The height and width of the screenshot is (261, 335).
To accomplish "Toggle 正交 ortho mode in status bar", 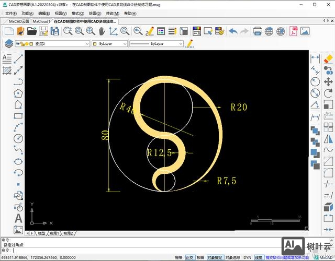I will (x=189, y=257).
